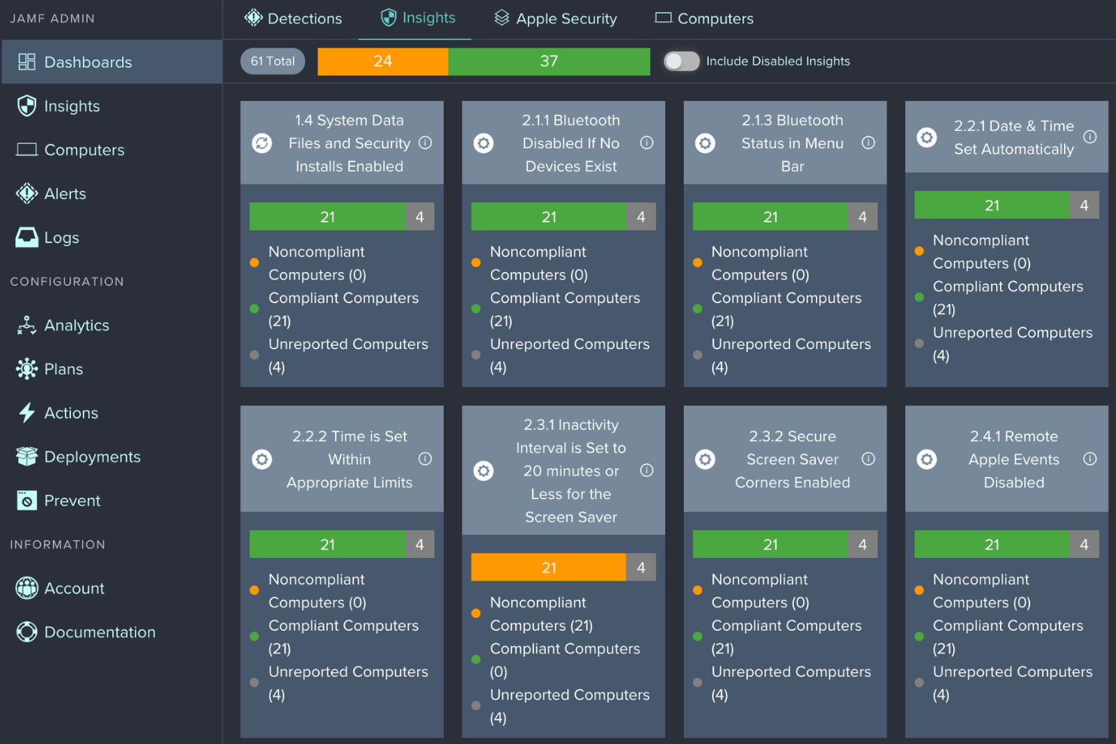Click status icon on 2.4.1 Remote Apple Events card
Image resolution: width=1116 pixels, height=744 pixels.
tap(927, 459)
